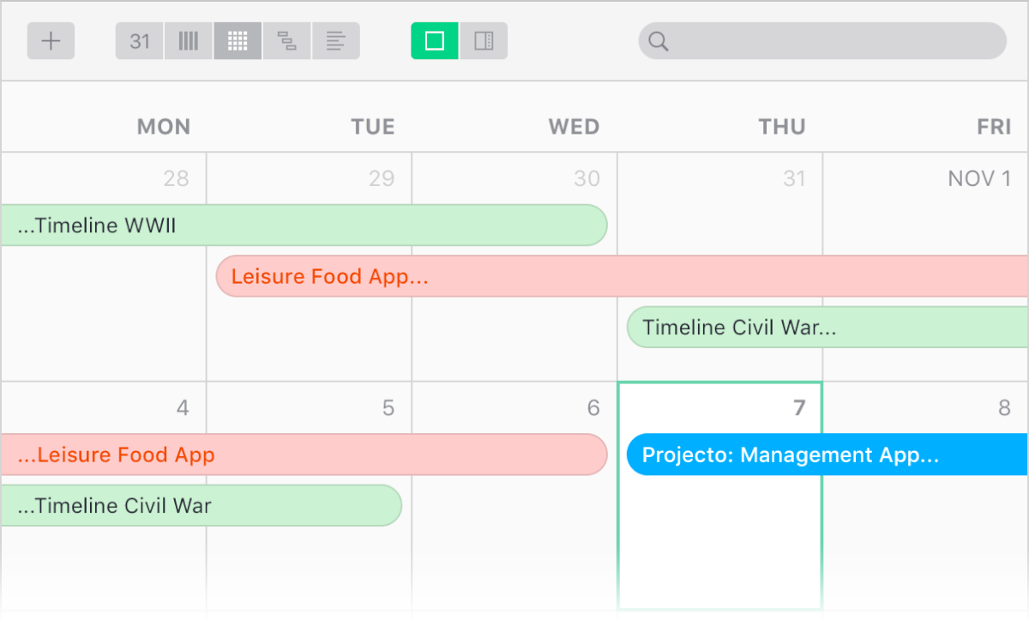Image resolution: width=1029 pixels, height=620 pixels.
Task: Click the THU column header
Action: [782, 127]
